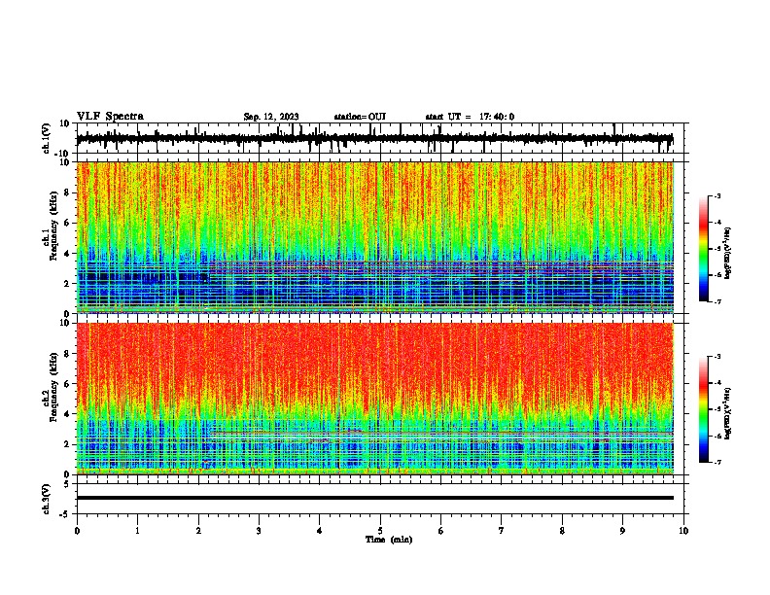The width and height of the screenshot is (770, 595).
Task: Click the "-7" label on ch.2 colorbar
Action: click(717, 462)
